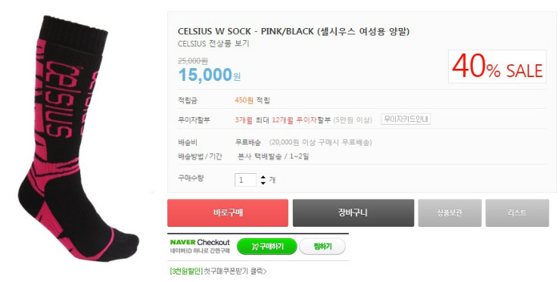Add to cart with the 장바구니 button
The height and width of the screenshot is (282, 560).
[353, 212]
